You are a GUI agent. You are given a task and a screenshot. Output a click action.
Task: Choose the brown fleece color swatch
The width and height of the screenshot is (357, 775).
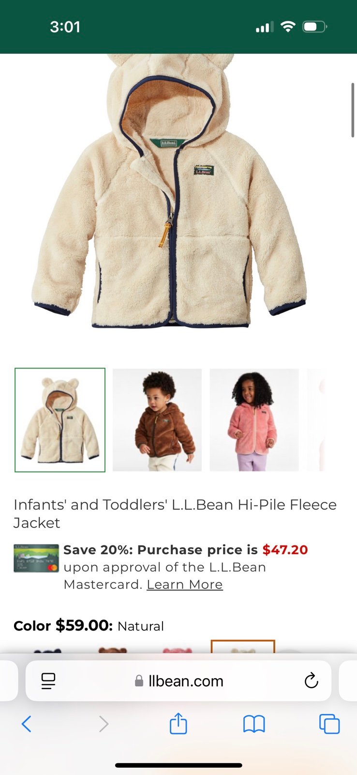point(112,649)
